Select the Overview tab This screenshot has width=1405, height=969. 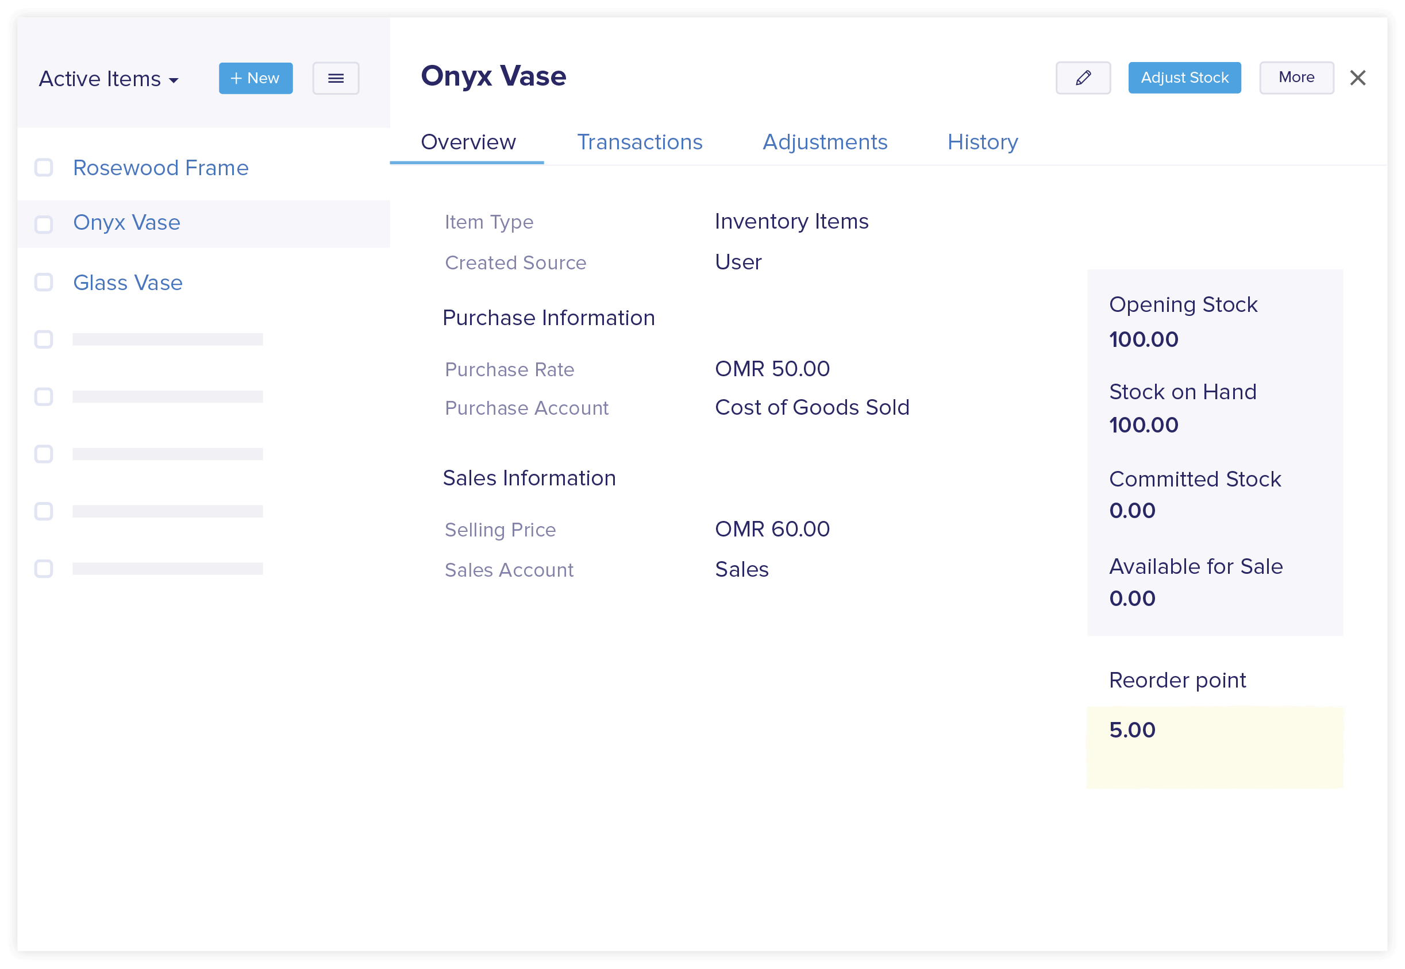(x=468, y=142)
